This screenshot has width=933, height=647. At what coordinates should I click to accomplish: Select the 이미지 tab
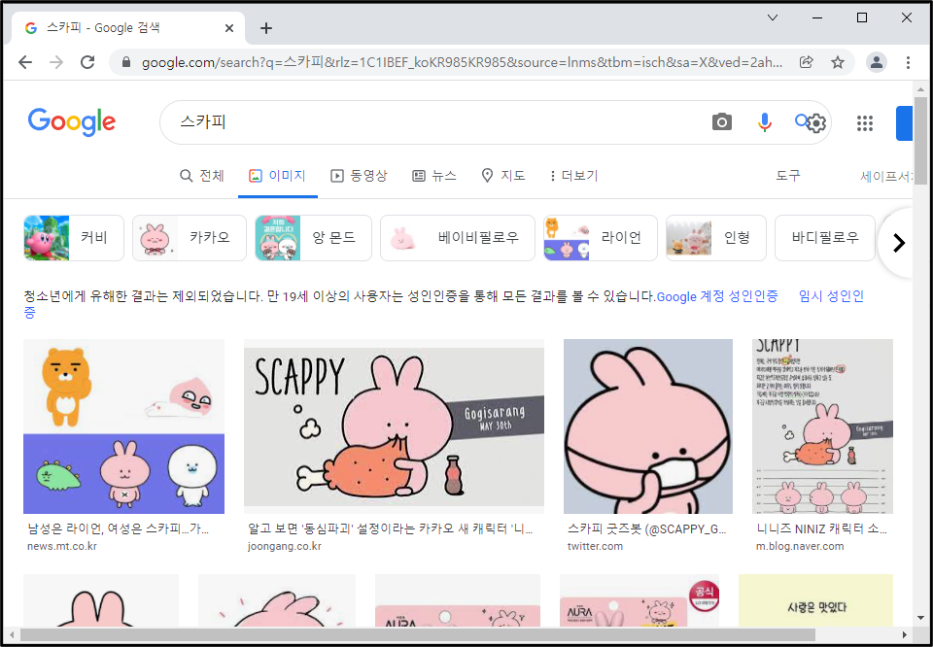tap(277, 176)
